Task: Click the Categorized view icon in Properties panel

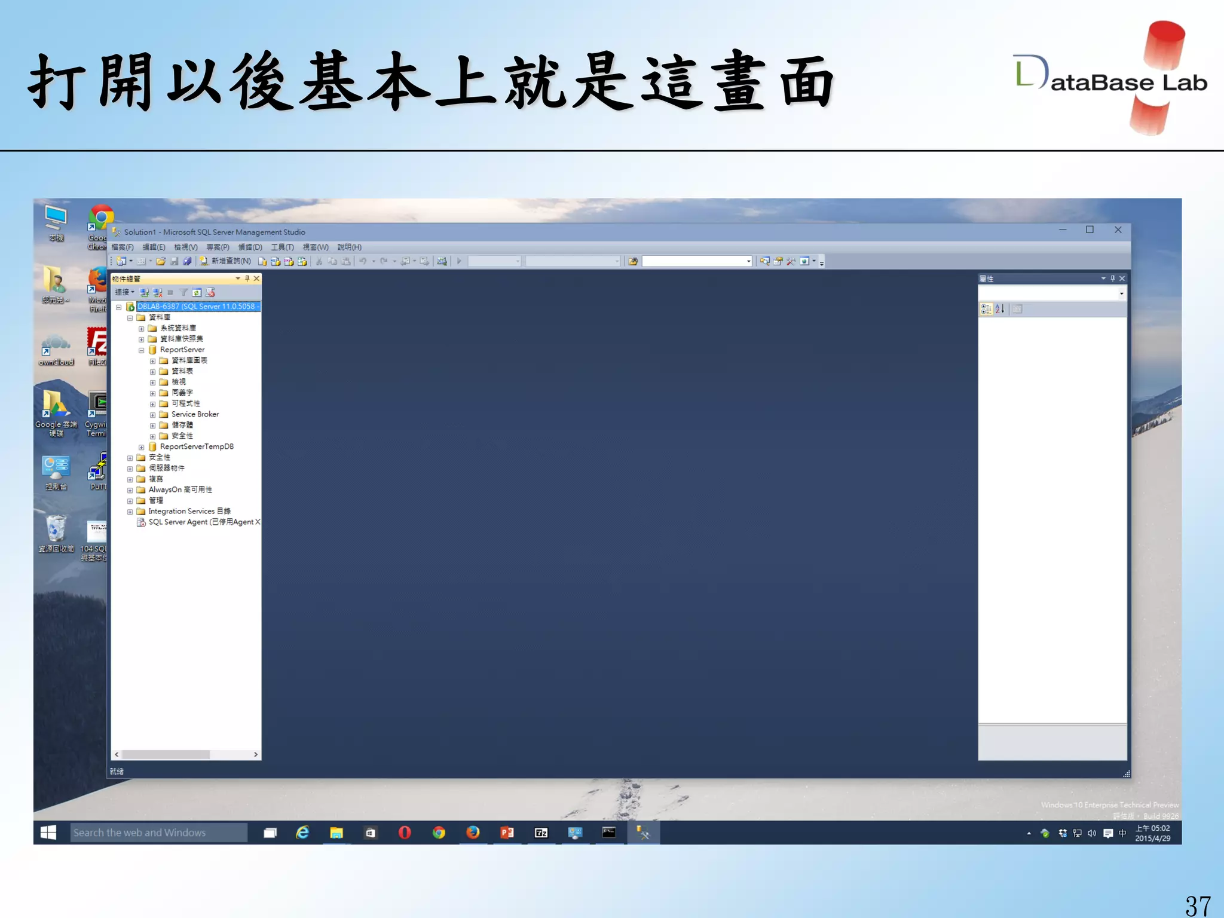Action: (x=986, y=309)
